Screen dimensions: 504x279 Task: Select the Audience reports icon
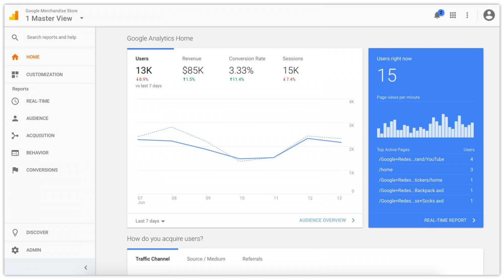[15, 118]
